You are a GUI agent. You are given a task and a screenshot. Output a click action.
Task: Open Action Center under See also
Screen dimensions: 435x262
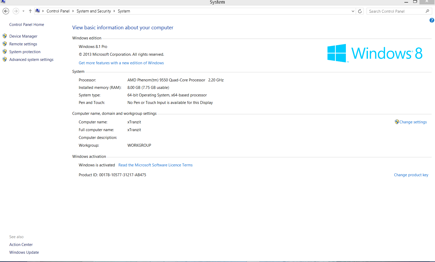tap(21, 245)
